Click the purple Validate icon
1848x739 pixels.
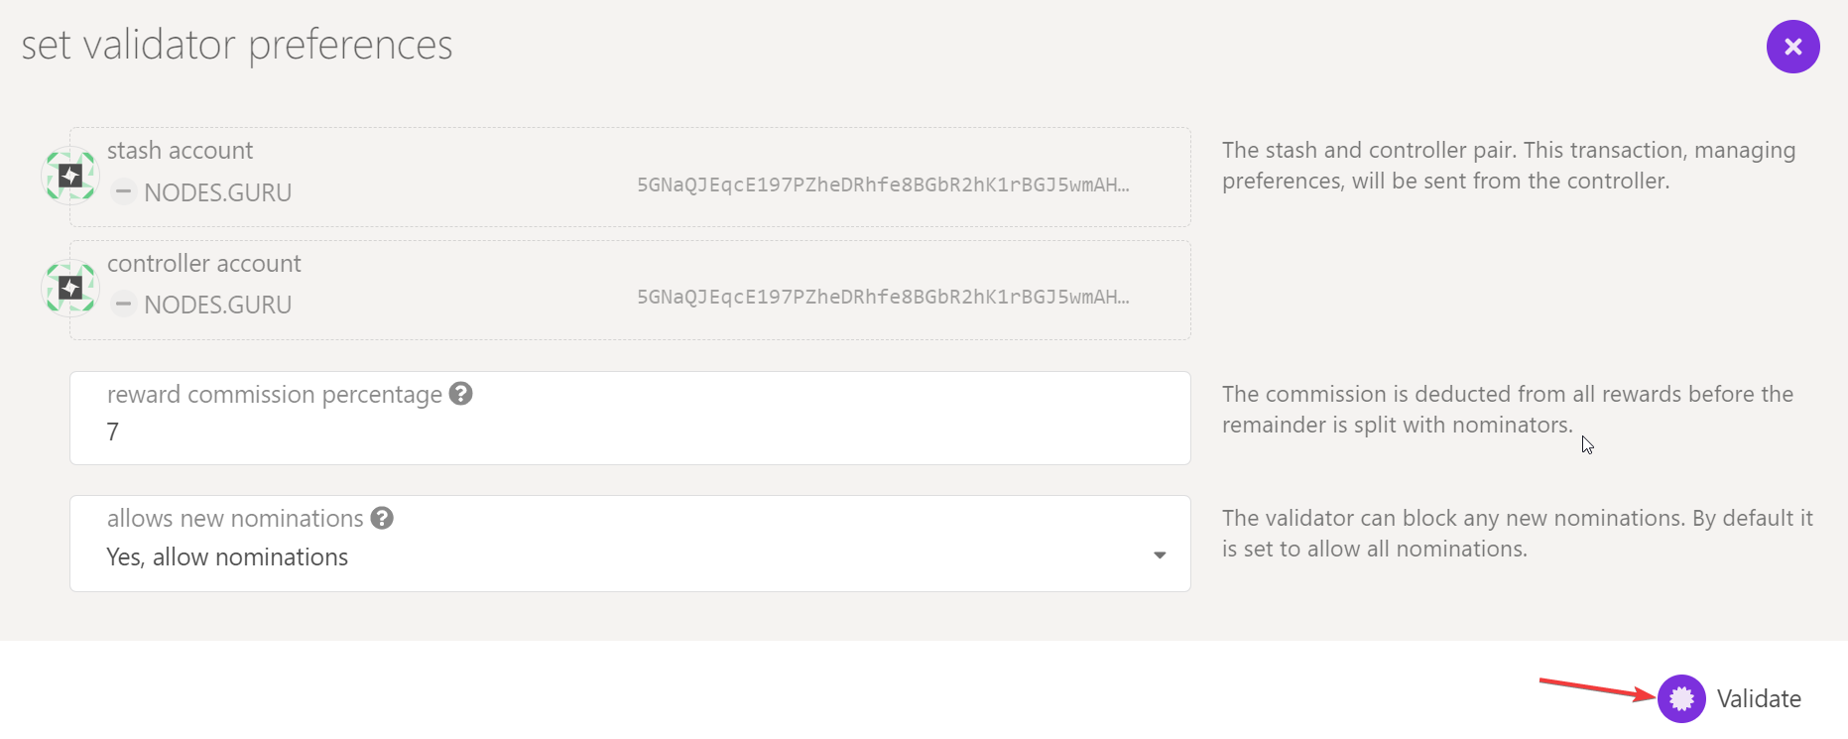pyautogui.click(x=1681, y=699)
